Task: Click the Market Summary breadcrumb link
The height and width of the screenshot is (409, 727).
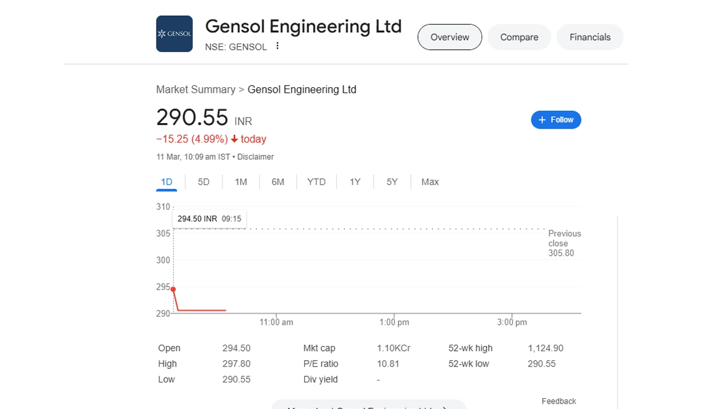Action: pos(196,90)
